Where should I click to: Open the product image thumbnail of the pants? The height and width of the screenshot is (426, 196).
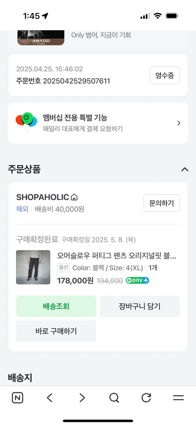(33, 267)
